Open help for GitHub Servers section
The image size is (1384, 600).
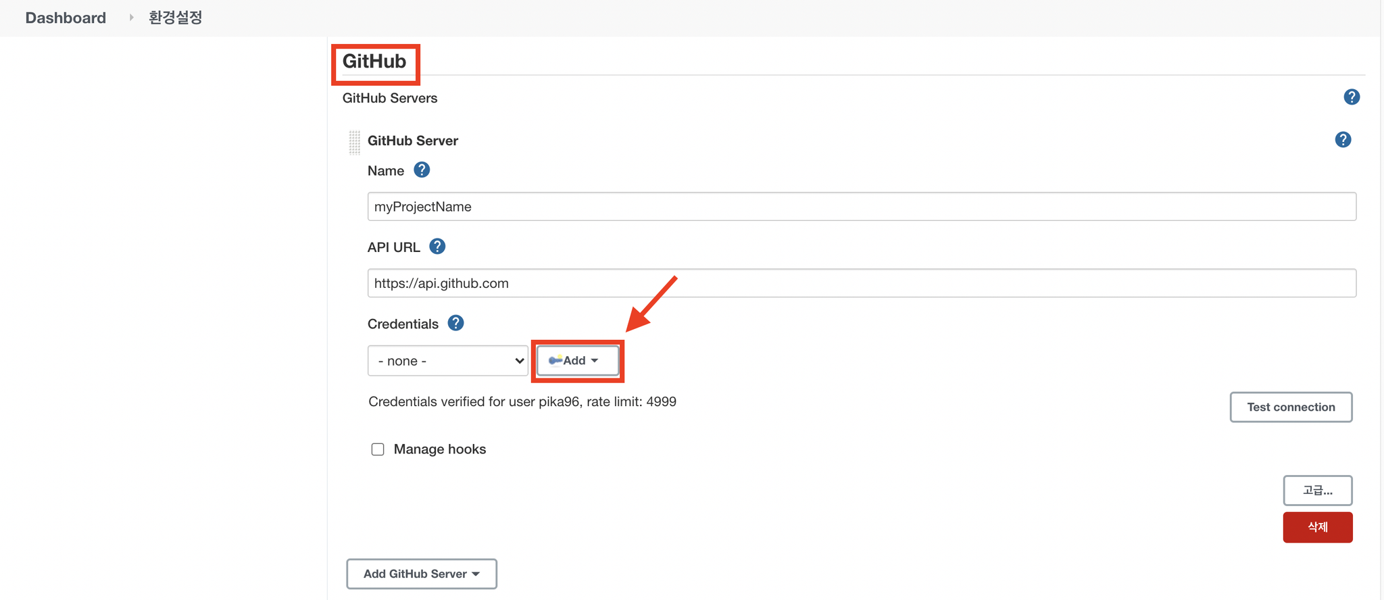click(x=1352, y=97)
